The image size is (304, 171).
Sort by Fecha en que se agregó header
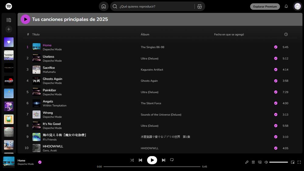[229, 34]
